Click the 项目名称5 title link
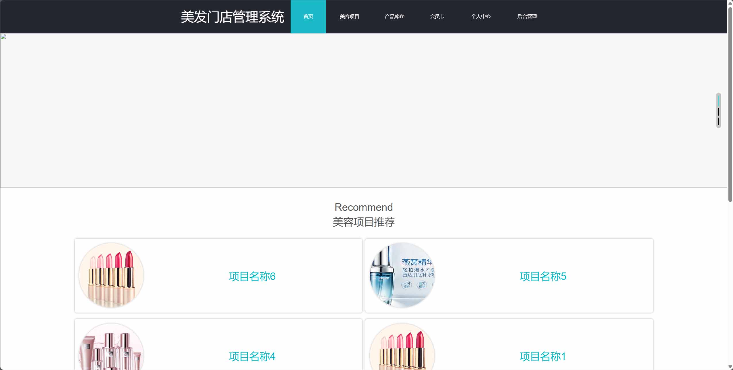This screenshot has width=733, height=370. tap(543, 276)
